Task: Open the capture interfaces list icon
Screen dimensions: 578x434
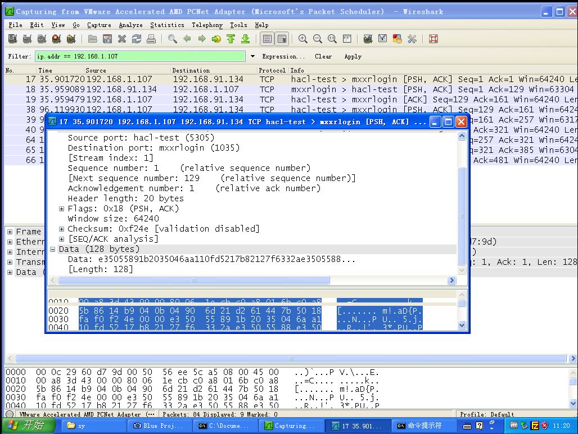Action: [x=12, y=39]
